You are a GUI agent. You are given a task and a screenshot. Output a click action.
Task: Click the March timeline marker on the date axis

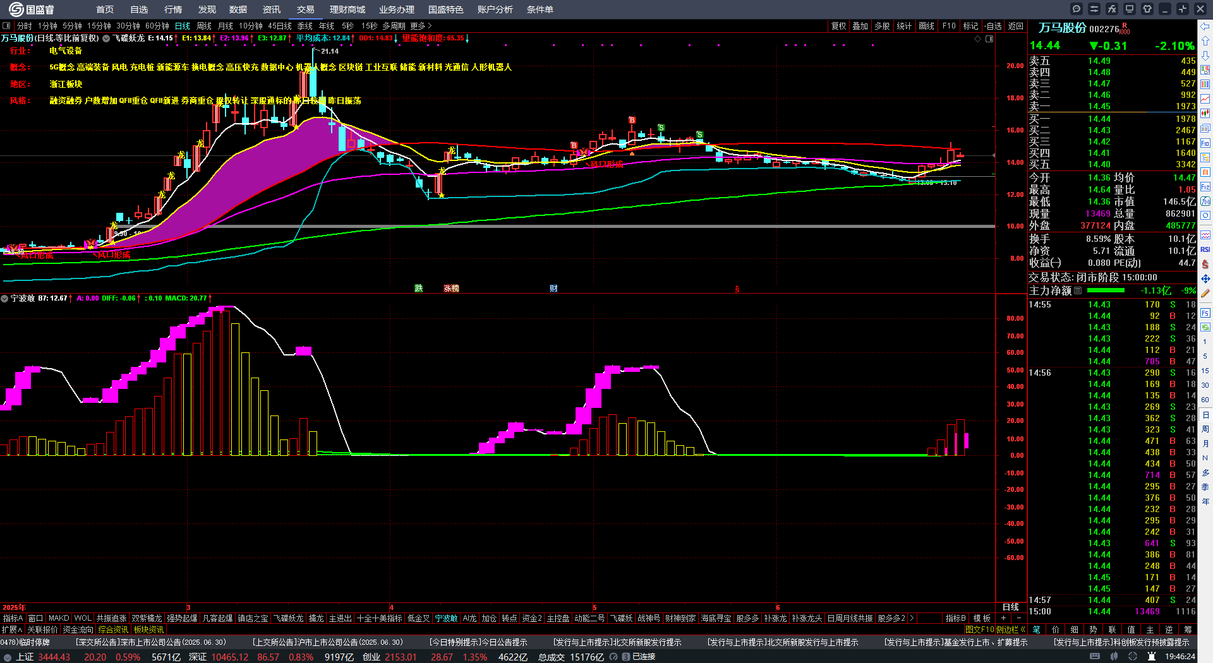[x=188, y=607]
